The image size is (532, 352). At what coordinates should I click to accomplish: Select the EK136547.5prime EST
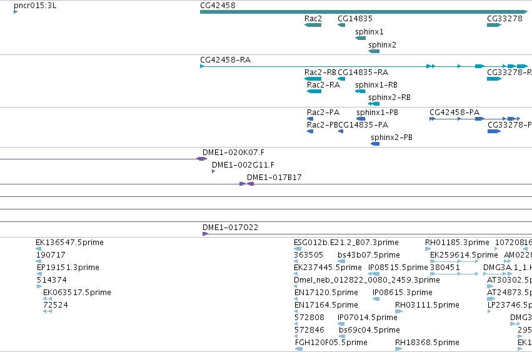coord(38,249)
